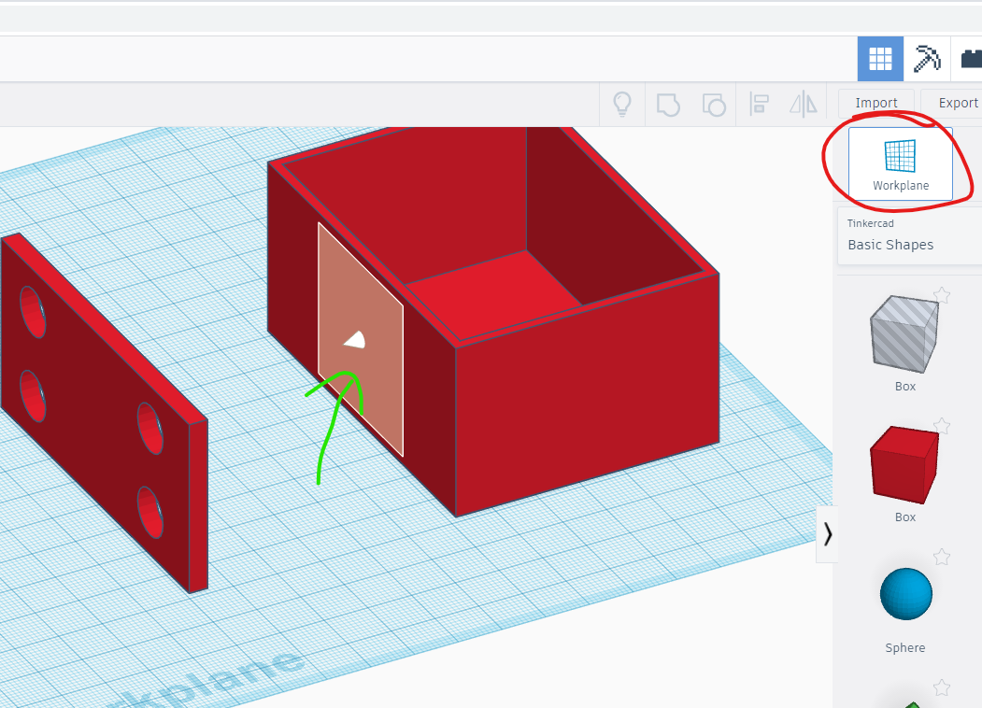
Task: Favorite the striped hole Box shape
Action: coord(942,294)
